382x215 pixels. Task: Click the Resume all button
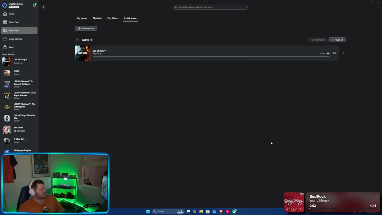(x=318, y=40)
